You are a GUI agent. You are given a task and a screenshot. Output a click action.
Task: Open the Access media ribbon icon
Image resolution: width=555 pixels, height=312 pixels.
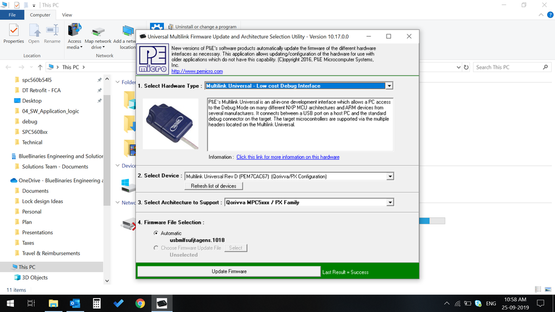click(74, 36)
